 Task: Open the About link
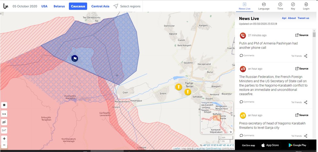pos(292,18)
